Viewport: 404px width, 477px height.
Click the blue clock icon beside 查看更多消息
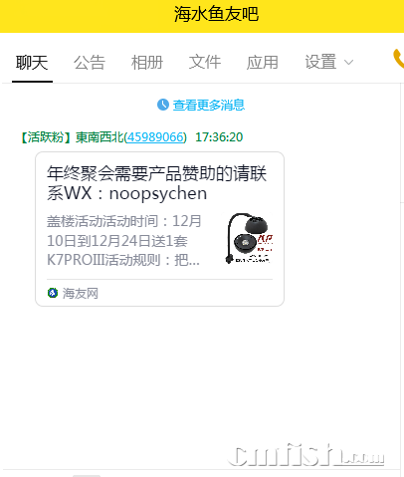163,105
